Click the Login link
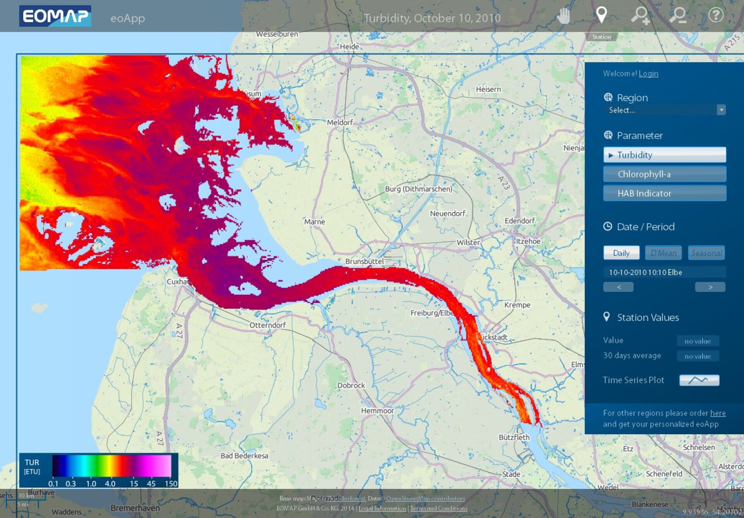Screen dimensions: 744x518 click(648, 73)
